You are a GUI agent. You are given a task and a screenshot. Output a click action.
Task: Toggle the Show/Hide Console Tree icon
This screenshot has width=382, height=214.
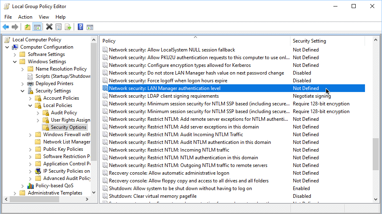pos(37,27)
